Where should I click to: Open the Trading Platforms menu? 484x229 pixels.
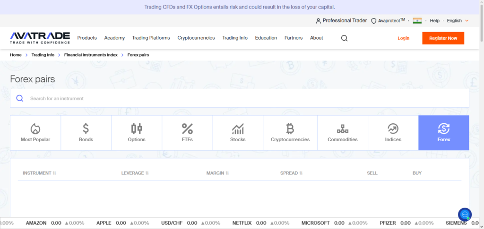(x=151, y=38)
